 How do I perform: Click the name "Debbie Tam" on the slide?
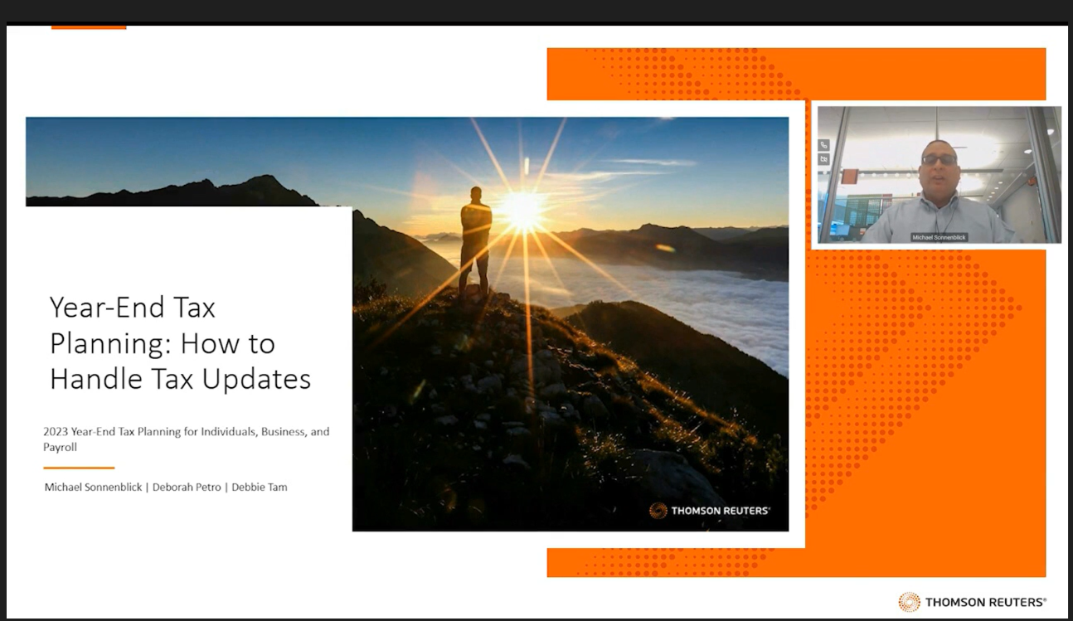pyautogui.click(x=260, y=487)
